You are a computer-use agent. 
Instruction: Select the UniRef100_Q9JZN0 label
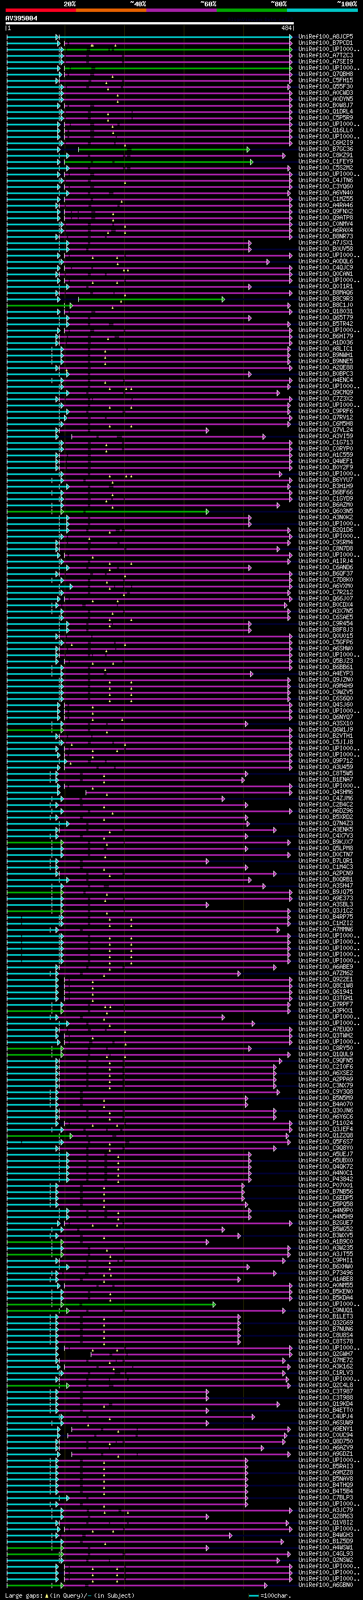point(326,680)
